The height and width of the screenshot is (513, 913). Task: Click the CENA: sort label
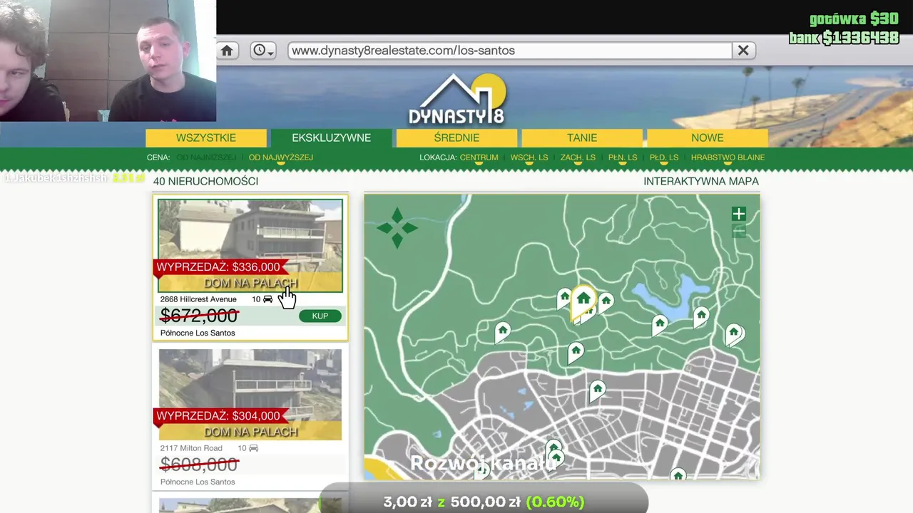[x=158, y=157]
